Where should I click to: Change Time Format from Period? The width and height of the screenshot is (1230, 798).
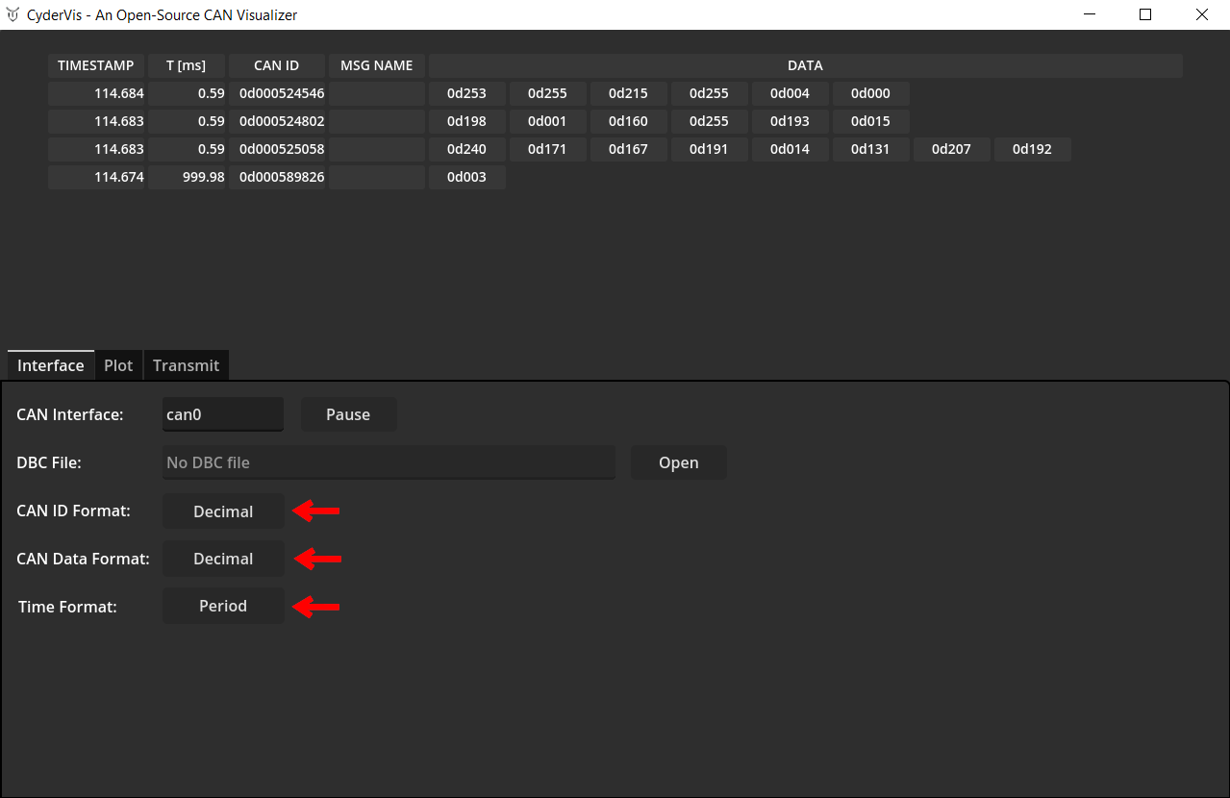point(223,606)
